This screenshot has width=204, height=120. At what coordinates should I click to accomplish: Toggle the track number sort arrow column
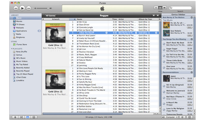point(72,19)
